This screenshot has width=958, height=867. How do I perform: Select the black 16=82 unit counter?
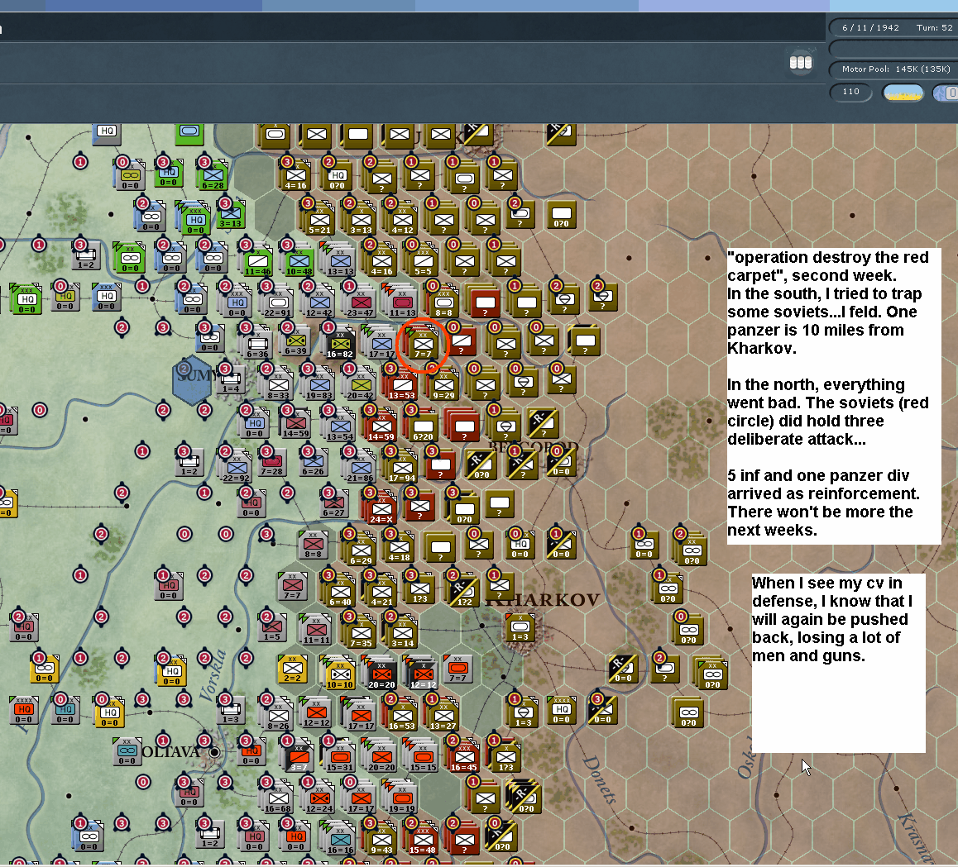pos(340,345)
